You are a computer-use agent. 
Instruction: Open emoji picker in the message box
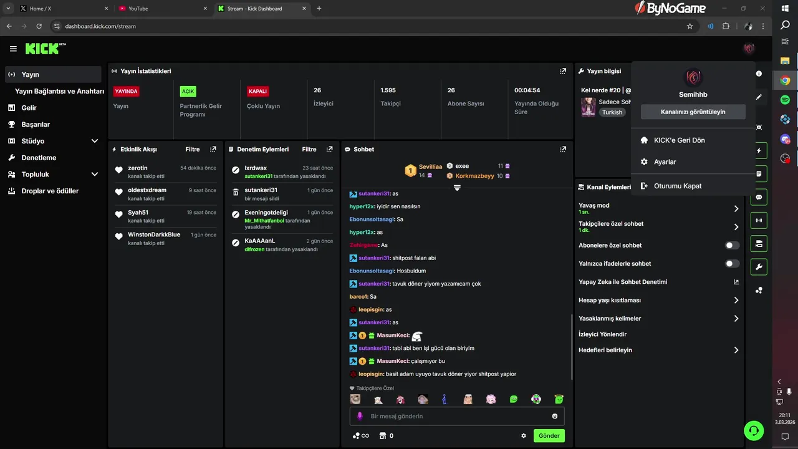(x=555, y=416)
